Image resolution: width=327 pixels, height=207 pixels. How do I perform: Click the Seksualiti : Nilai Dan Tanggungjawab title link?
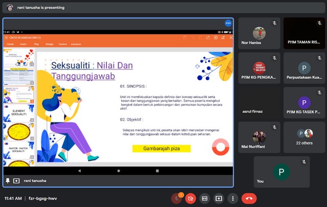tap(92, 71)
